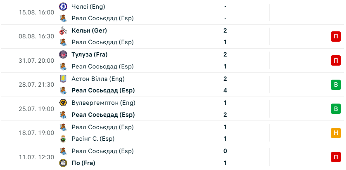Click Real Sociedad crest in Chelsea match
The image size is (346, 170).
click(63, 18)
